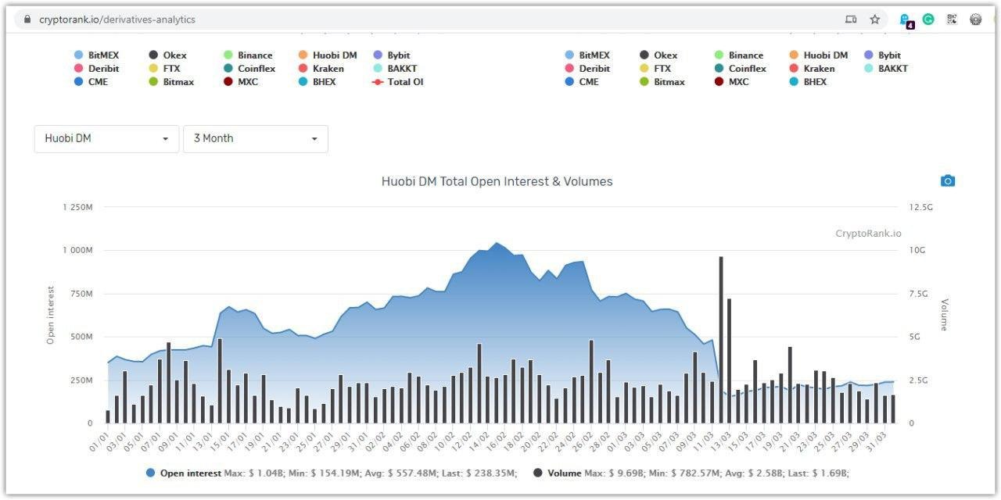
Task: Click the '500M' open interest axis label
Action: tap(83, 337)
